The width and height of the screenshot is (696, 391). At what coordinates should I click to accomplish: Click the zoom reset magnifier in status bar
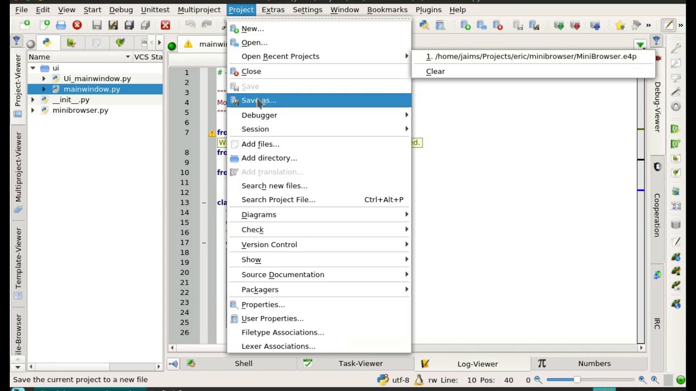pyautogui.click(x=655, y=380)
